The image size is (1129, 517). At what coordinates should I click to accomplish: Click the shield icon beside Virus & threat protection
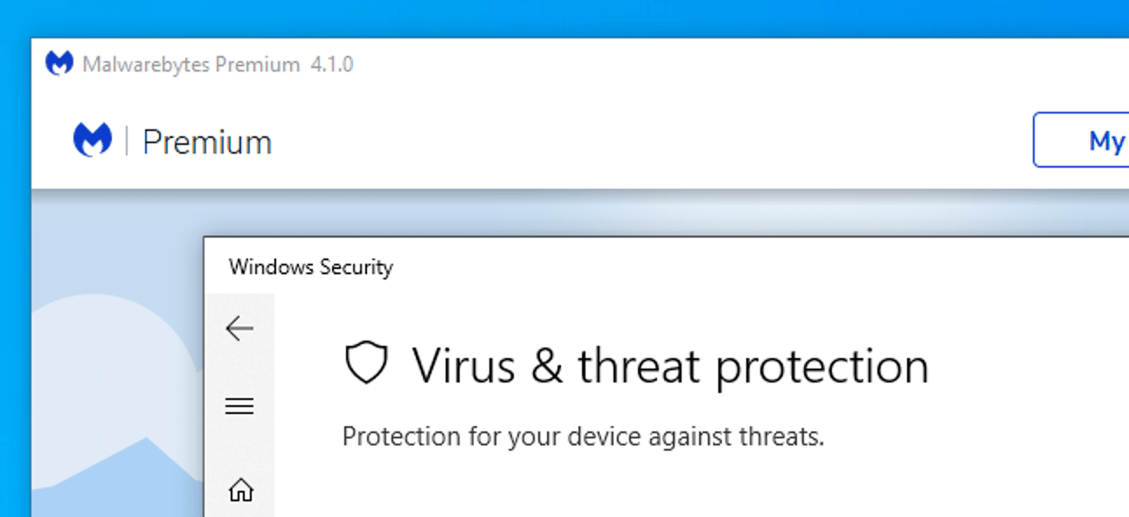coord(365,362)
